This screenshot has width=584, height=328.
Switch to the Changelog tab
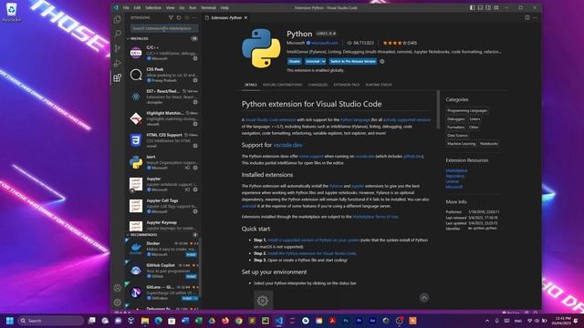tap(318, 85)
